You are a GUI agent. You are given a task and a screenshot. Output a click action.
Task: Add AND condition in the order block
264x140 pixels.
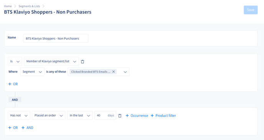click(x=27, y=128)
